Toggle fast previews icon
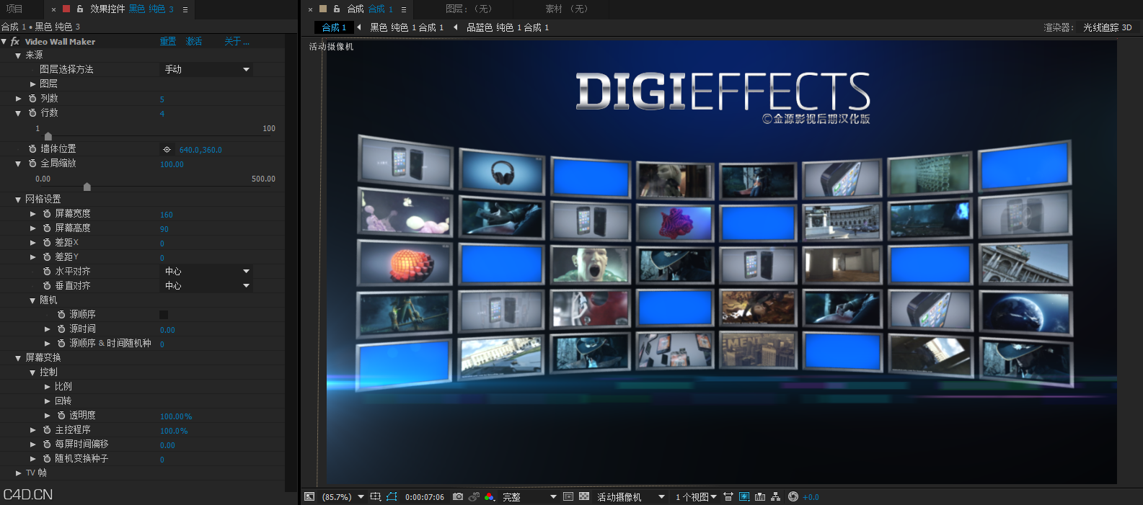Screen dimensions: 1143x505 [x=744, y=497]
